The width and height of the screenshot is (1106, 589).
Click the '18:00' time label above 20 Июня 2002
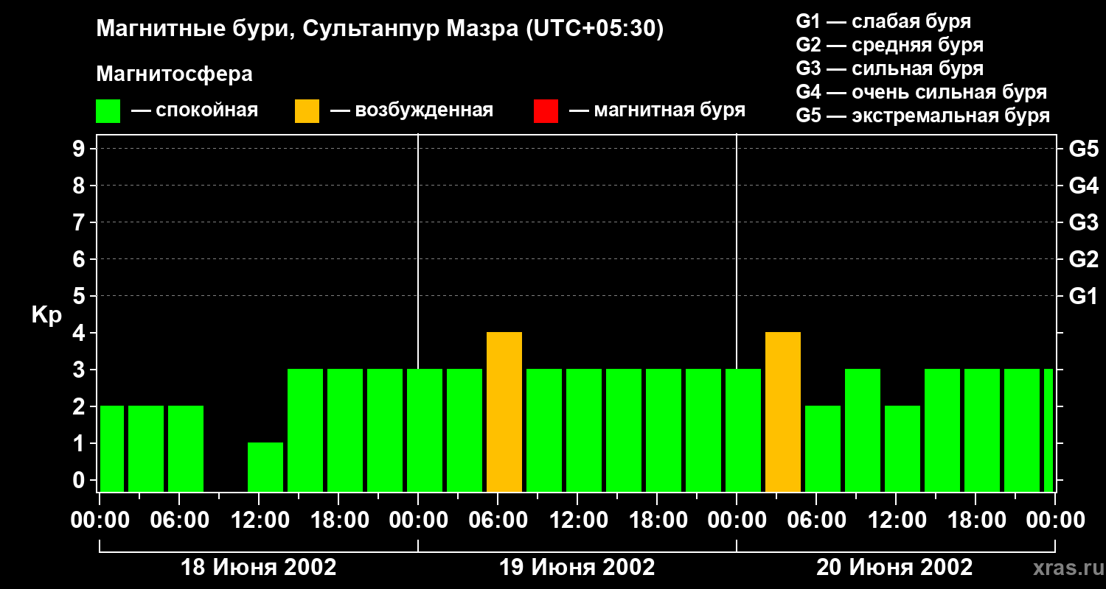click(x=975, y=520)
